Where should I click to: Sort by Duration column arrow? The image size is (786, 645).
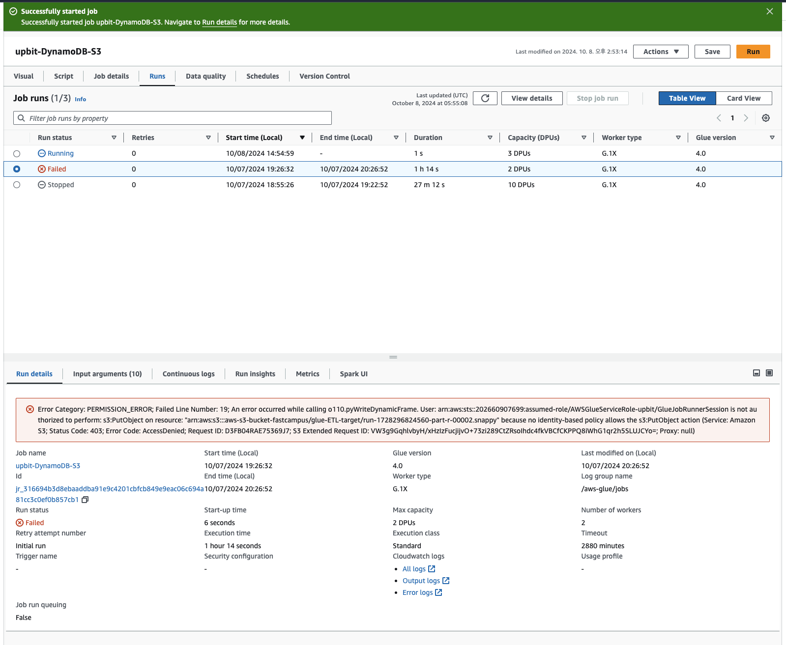(x=490, y=138)
